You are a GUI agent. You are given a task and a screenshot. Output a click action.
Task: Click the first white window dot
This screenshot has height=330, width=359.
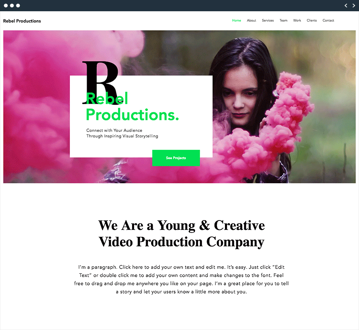coord(6,5)
